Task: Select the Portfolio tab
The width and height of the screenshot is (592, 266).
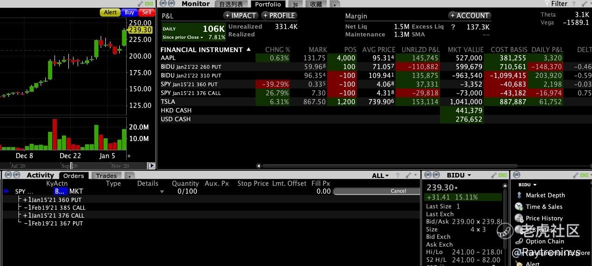Action: coord(268,4)
